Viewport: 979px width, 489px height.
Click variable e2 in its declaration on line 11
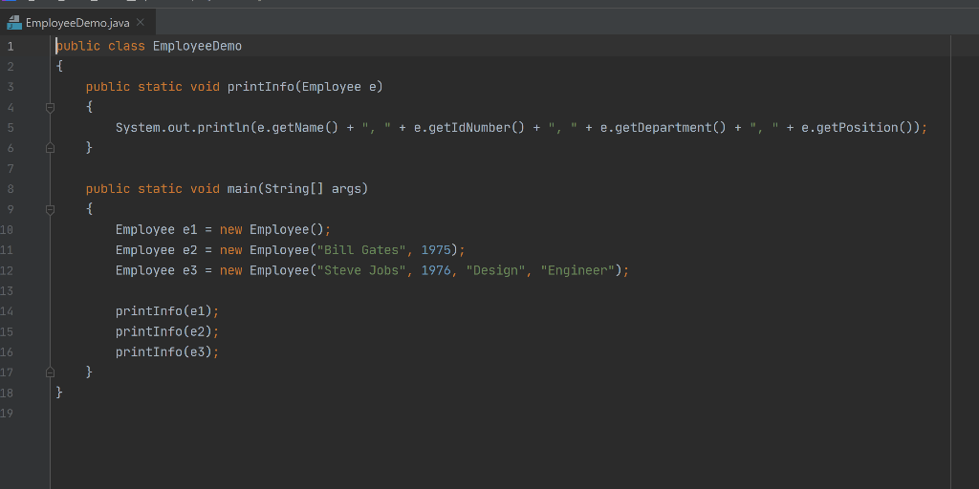click(190, 250)
